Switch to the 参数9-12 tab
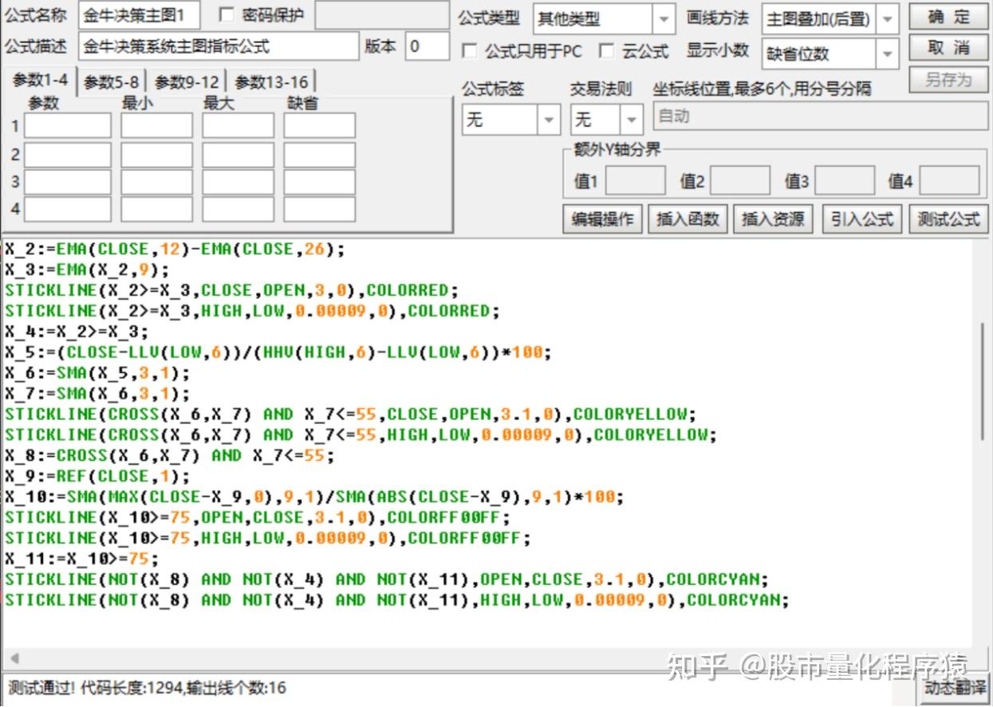 187,82
